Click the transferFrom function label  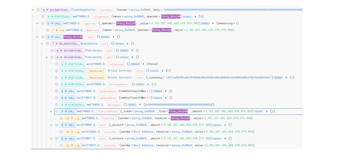tap(107, 111)
